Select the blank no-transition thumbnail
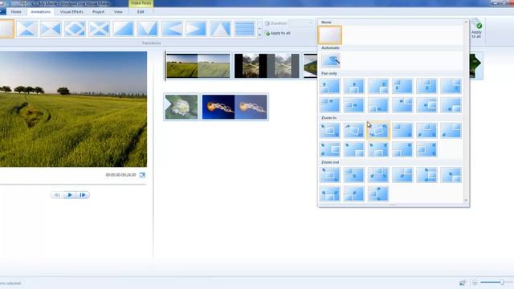The width and height of the screenshot is (514, 289). [x=6, y=29]
